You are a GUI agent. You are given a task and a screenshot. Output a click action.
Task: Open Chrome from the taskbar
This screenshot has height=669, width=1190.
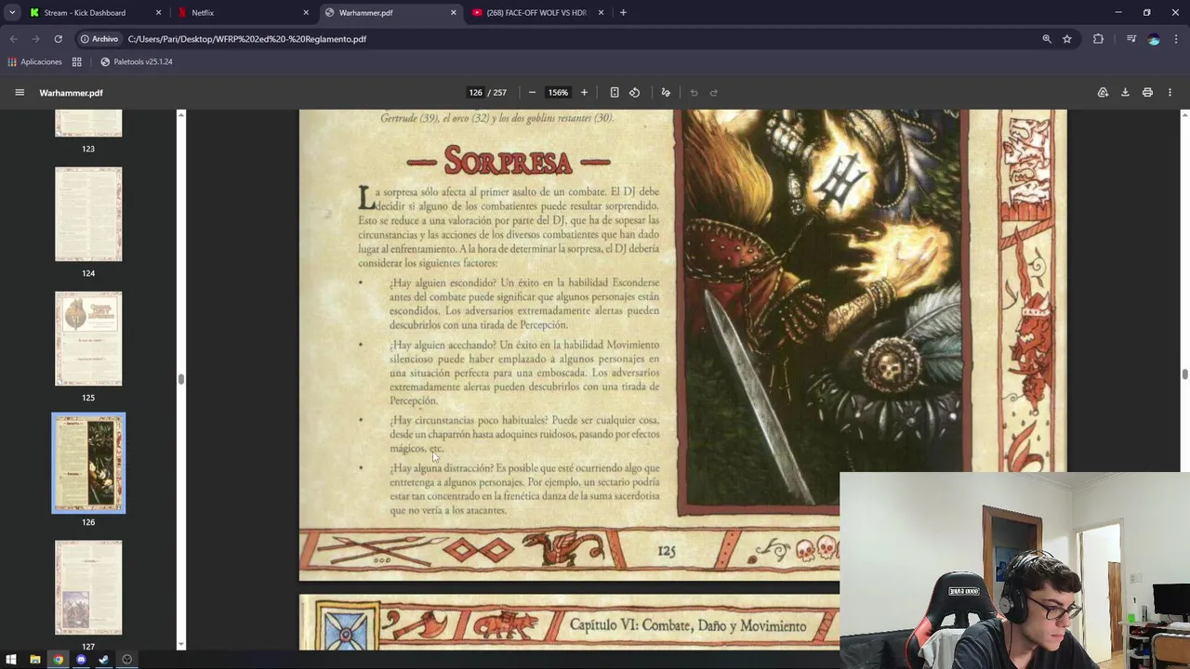(58, 660)
